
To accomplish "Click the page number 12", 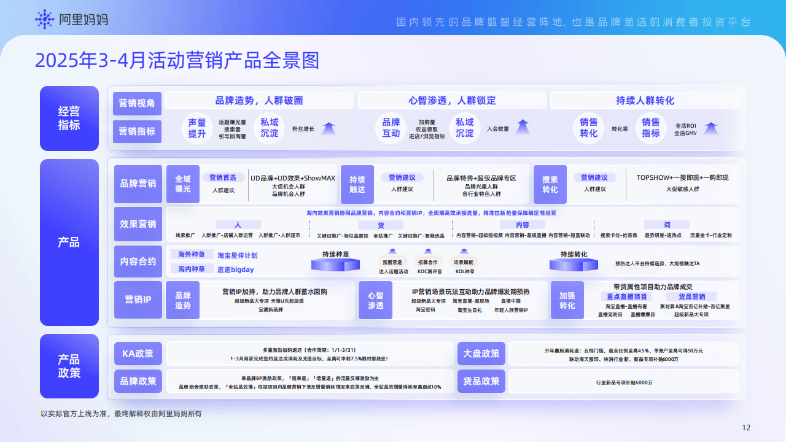I will coord(746,428).
